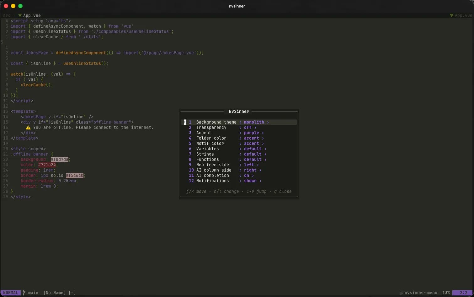The image size is (474, 297).
Task: Click the main branch name in statusline
Action: tap(33, 293)
